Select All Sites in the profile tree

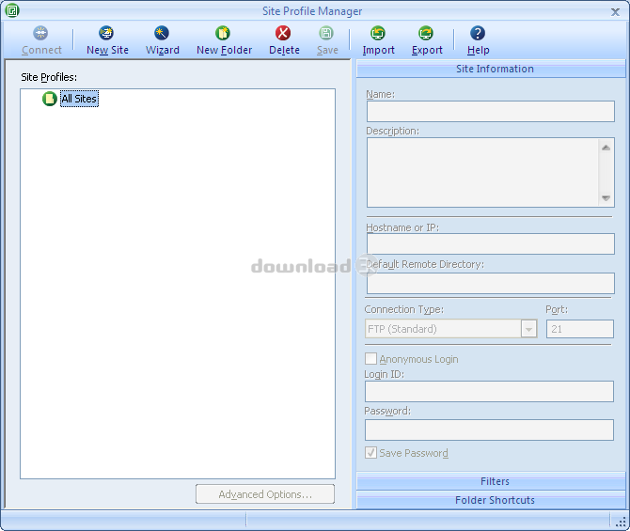(x=79, y=99)
